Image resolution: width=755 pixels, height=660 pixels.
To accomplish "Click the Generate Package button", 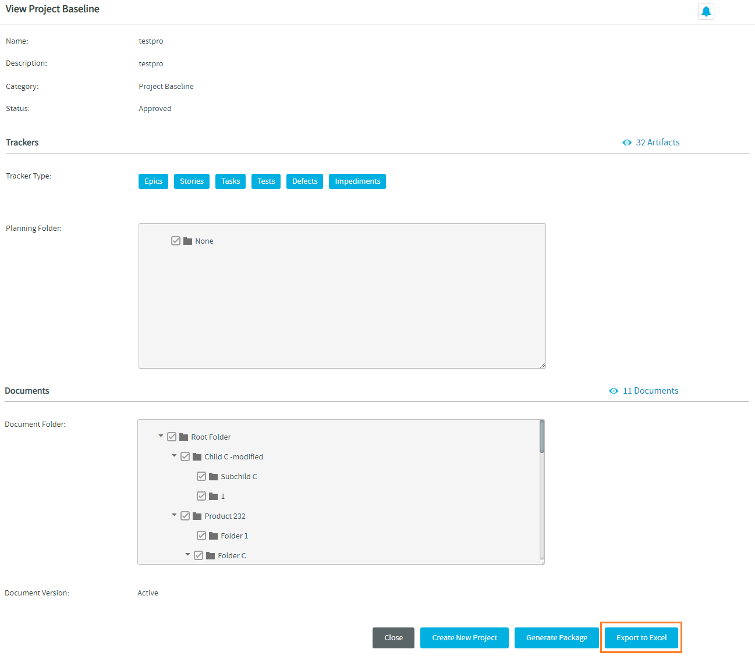I will pyautogui.click(x=556, y=638).
